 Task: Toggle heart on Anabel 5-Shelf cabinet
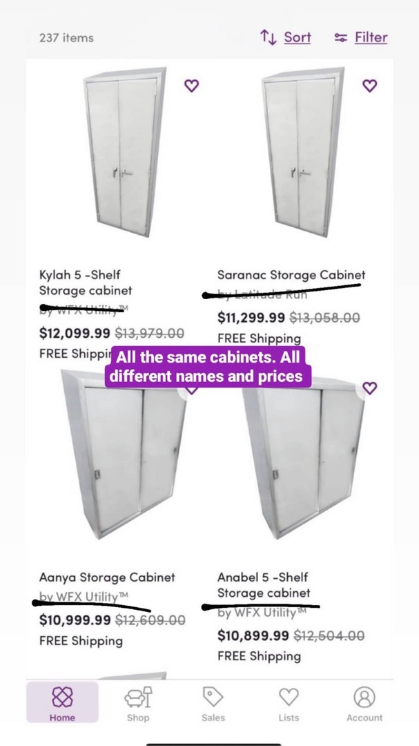click(x=370, y=388)
